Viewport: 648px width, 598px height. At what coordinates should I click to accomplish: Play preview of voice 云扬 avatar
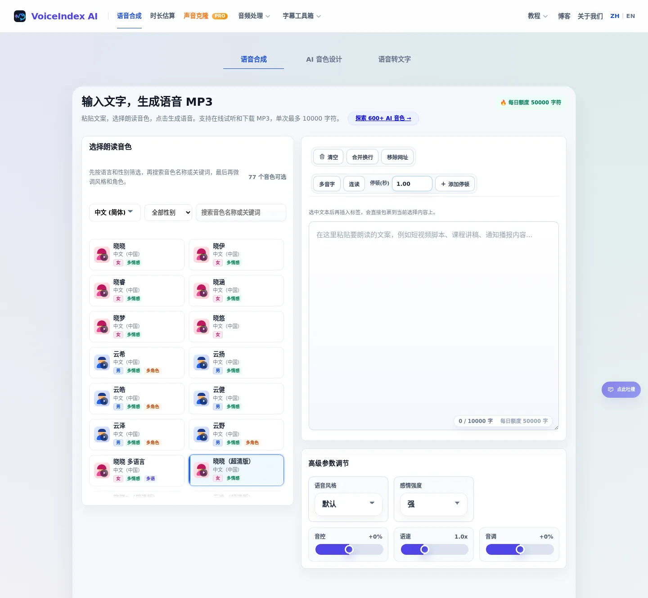(202, 363)
